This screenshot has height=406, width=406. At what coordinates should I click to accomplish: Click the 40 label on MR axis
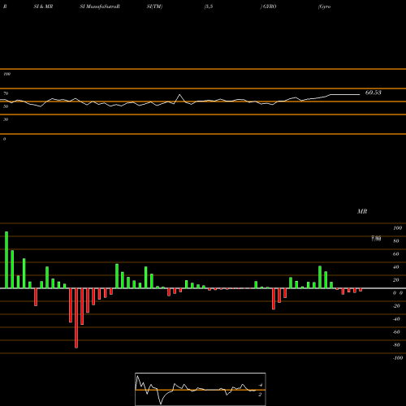396,267
